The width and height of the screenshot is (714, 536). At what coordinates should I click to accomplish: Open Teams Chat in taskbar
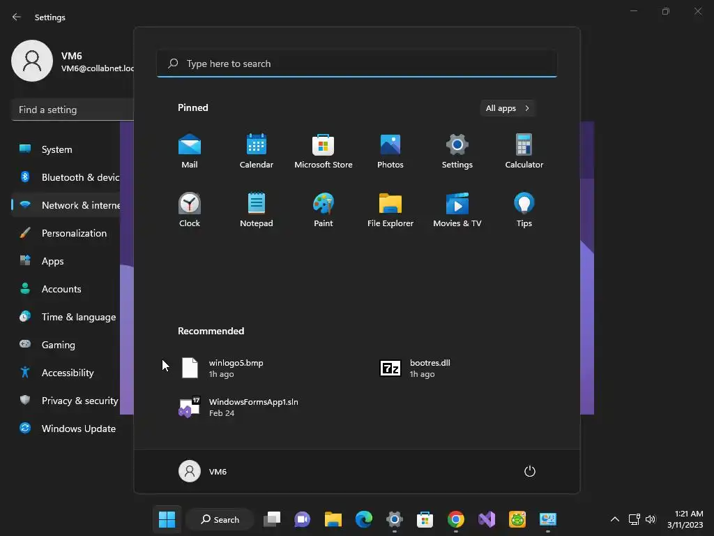tap(303, 519)
